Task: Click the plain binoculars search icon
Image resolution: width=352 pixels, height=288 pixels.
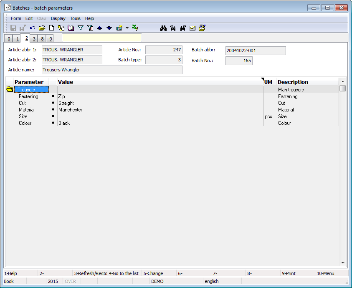Action: [163, 28]
